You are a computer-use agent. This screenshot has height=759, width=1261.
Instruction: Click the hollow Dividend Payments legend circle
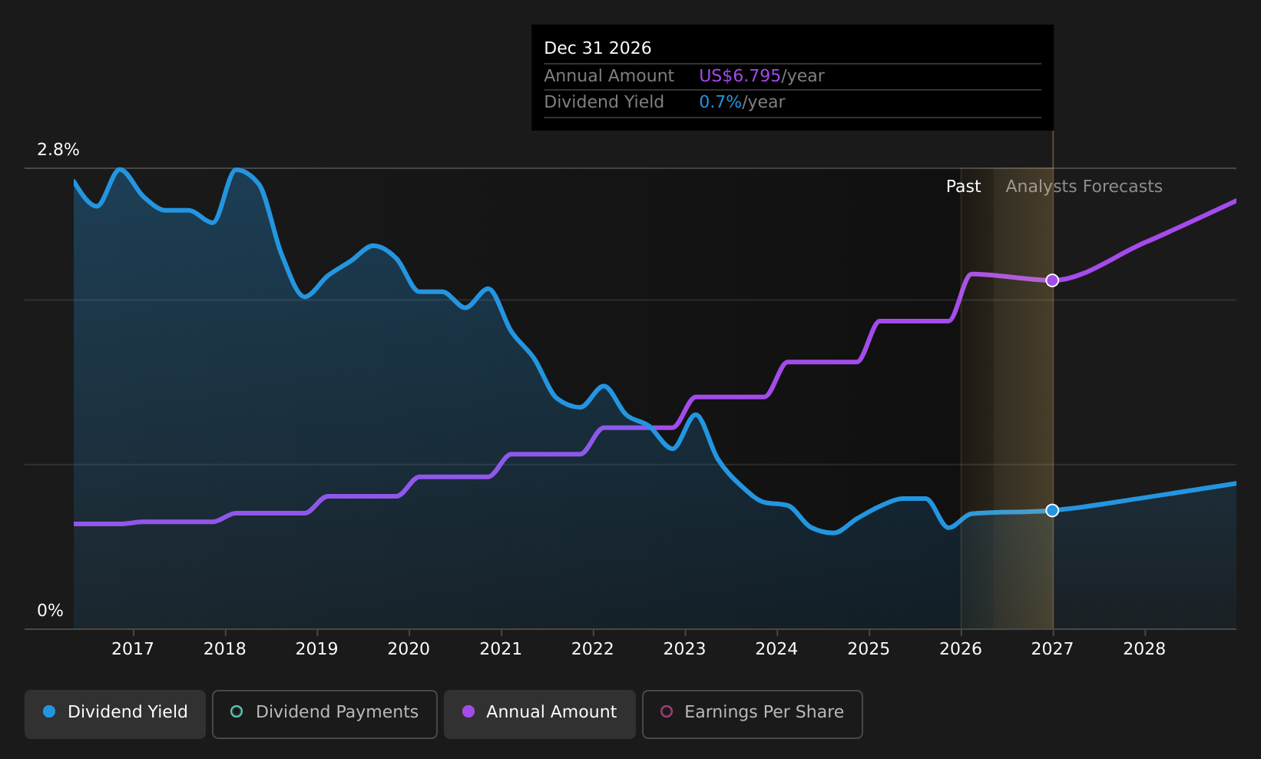(x=237, y=711)
